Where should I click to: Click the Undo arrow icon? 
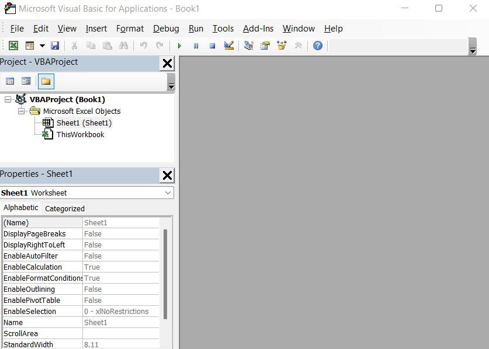click(144, 46)
